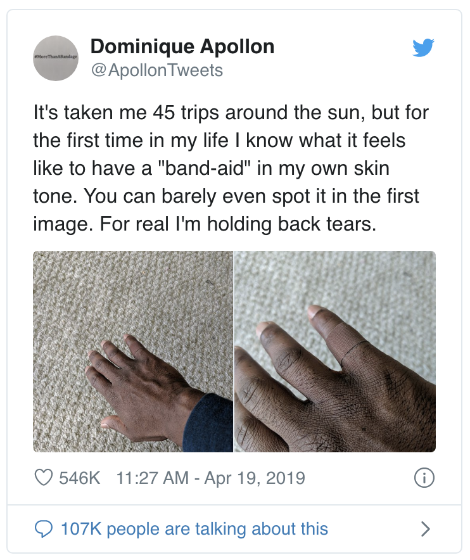This screenshot has height=560, width=470.
Task: Open the left photo of the hand
Action: (x=133, y=352)
